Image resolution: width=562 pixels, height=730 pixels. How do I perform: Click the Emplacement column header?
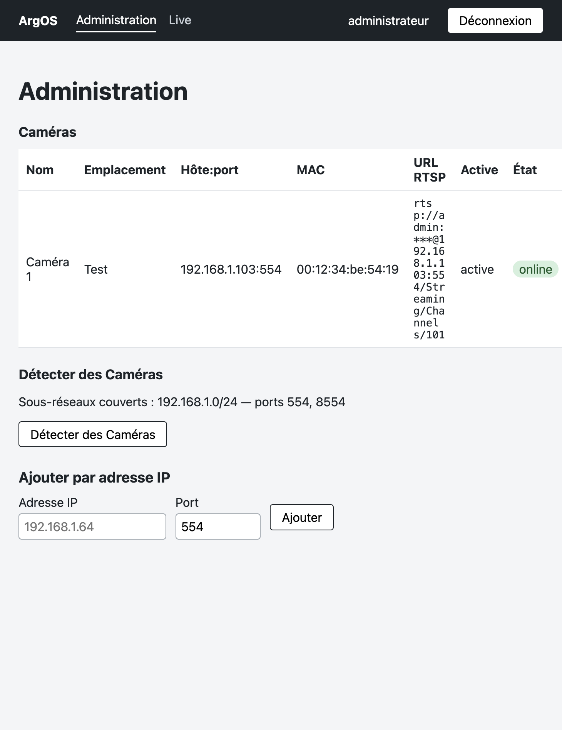(x=125, y=170)
